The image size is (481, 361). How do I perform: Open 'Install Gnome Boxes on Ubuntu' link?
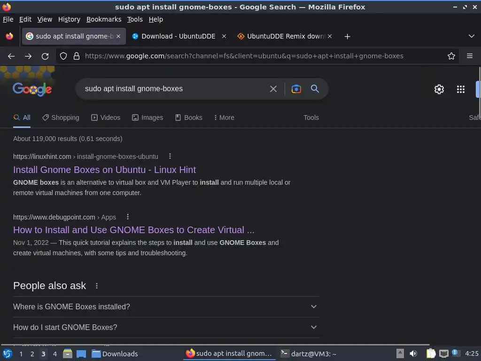105,170
